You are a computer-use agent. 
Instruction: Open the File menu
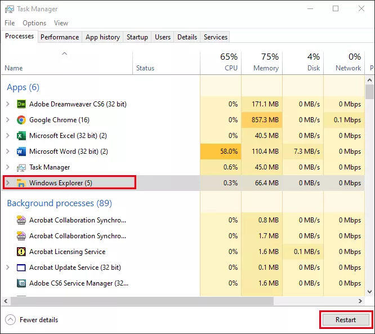[x=10, y=23]
